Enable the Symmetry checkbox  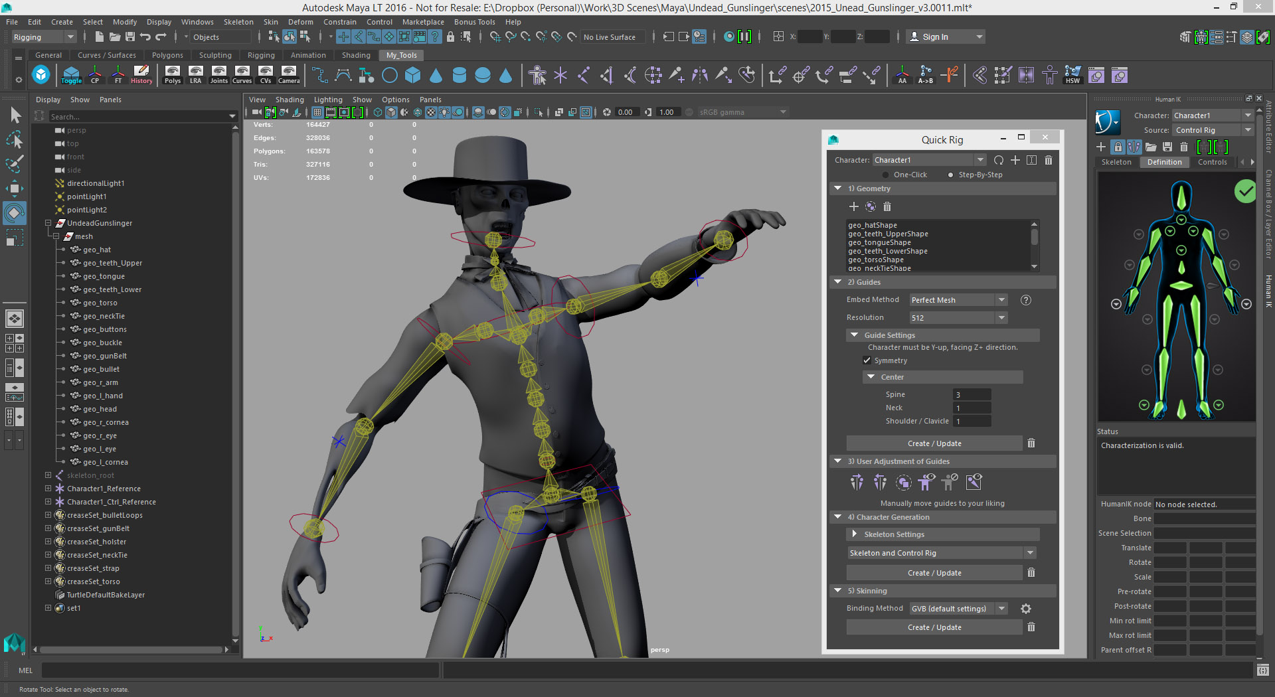click(x=867, y=360)
